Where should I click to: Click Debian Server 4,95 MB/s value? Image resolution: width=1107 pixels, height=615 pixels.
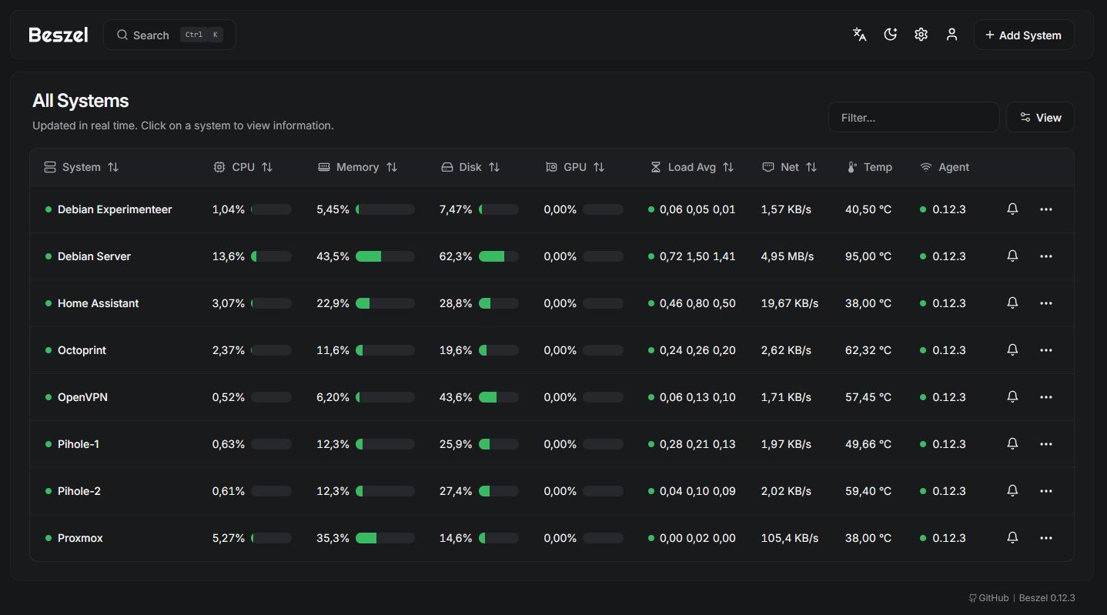tap(788, 256)
